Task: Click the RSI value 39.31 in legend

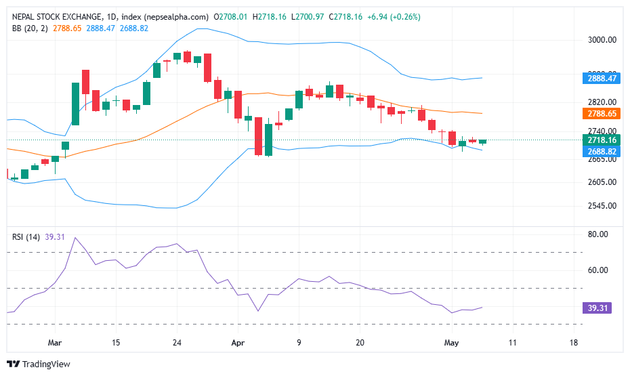Action: pos(55,237)
